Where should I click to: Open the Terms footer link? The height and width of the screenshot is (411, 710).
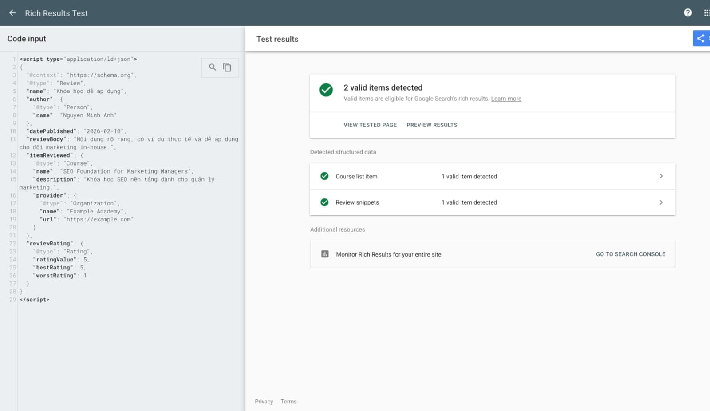coord(288,402)
